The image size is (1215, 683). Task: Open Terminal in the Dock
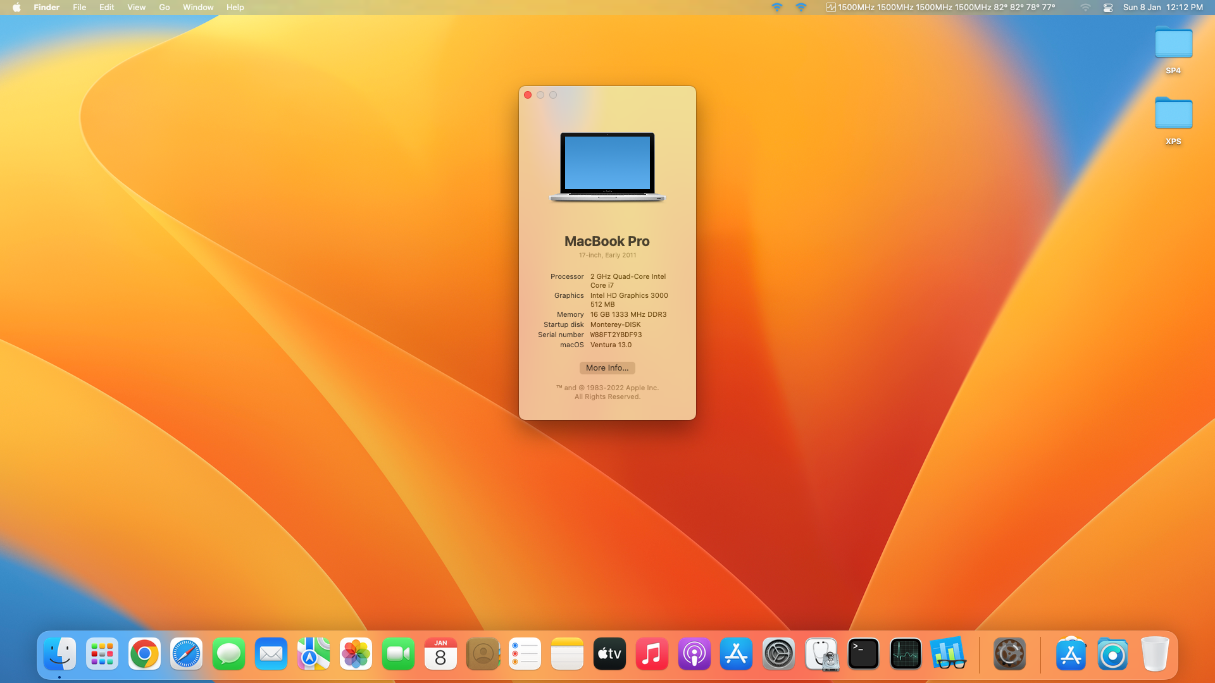point(863,654)
